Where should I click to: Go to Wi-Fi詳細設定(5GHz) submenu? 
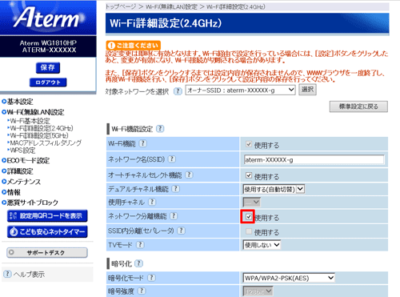coord(39,135)
